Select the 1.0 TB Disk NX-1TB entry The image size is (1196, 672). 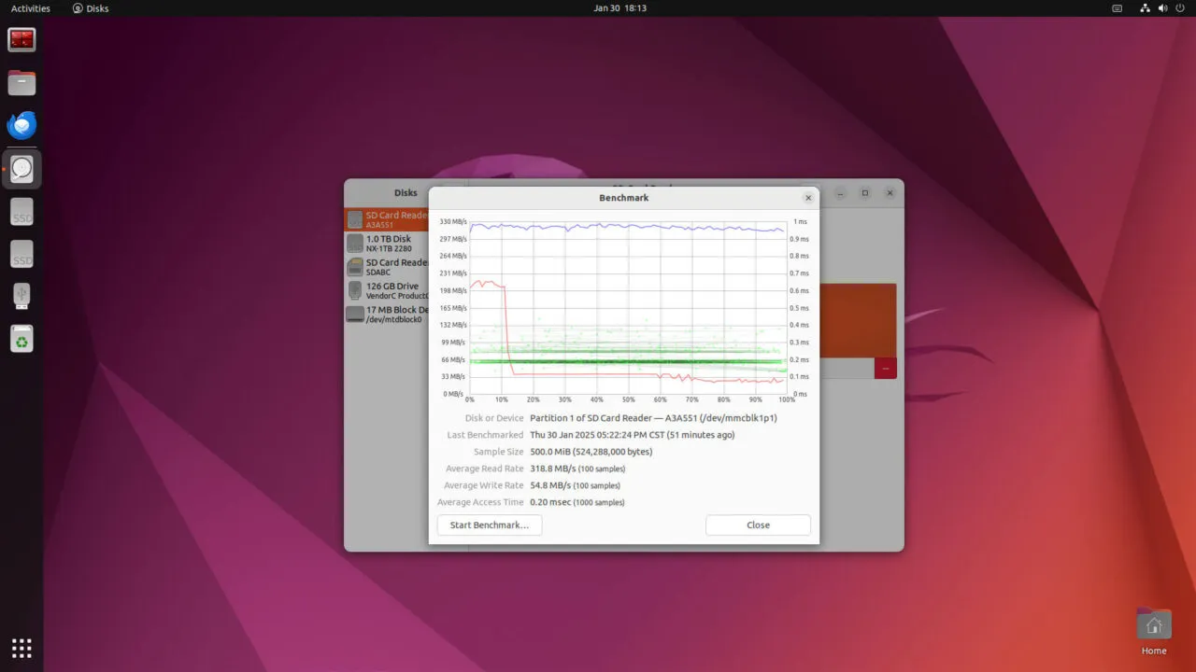387,244
